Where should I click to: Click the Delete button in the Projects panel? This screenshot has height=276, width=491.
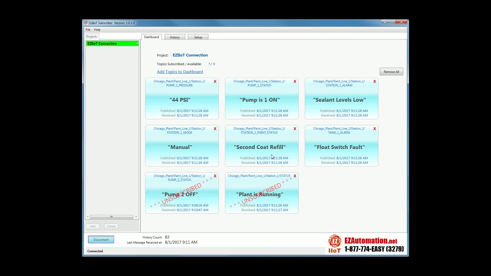[x=111, y=226]
